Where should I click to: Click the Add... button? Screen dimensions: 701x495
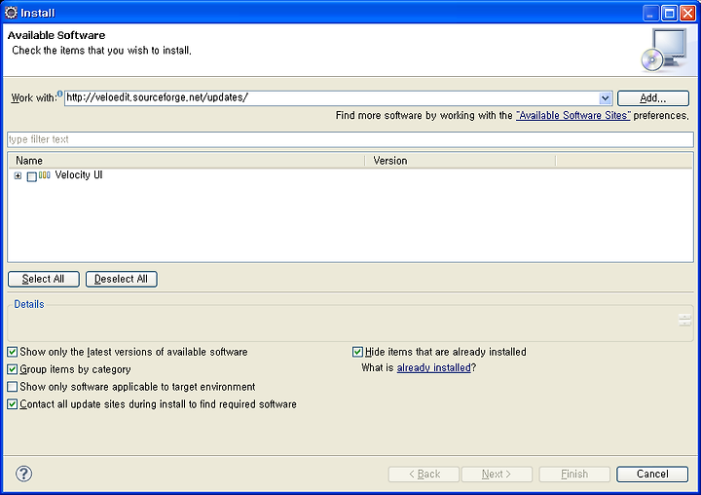click(x=653, y=98)
